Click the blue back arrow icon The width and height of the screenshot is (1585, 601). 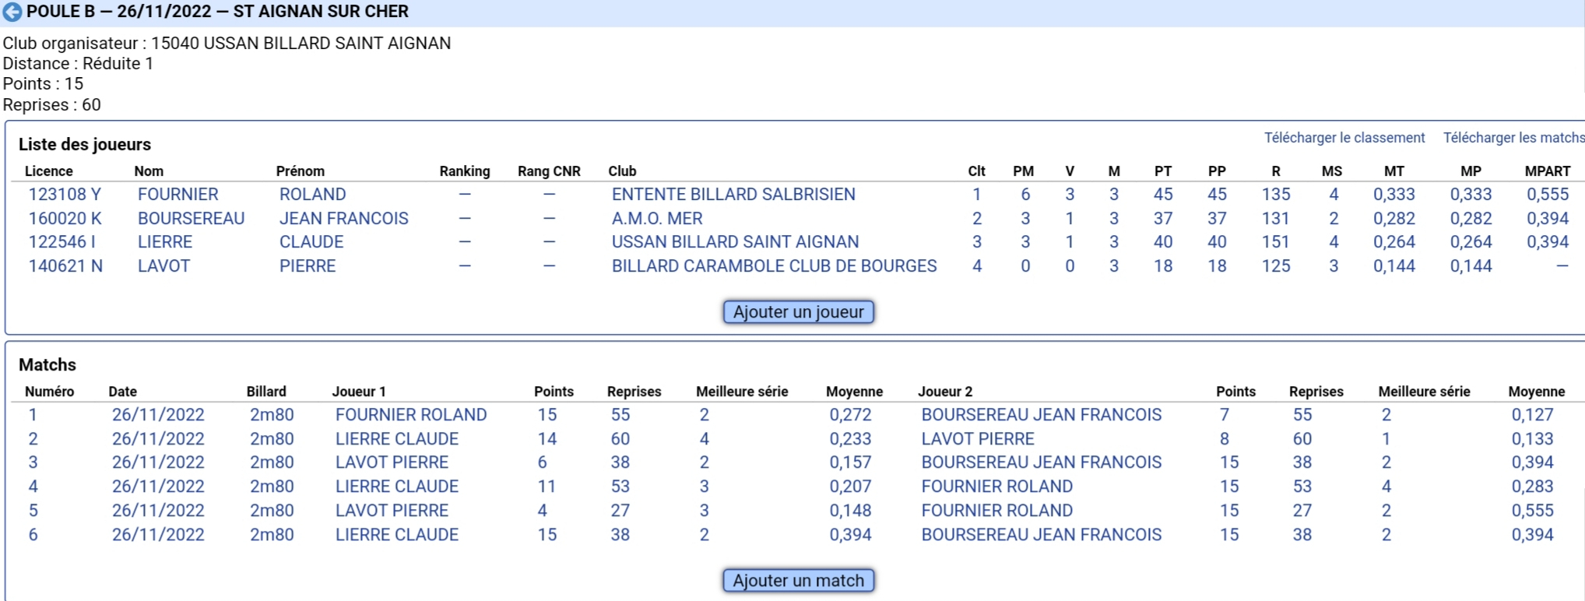pos(12,12)
